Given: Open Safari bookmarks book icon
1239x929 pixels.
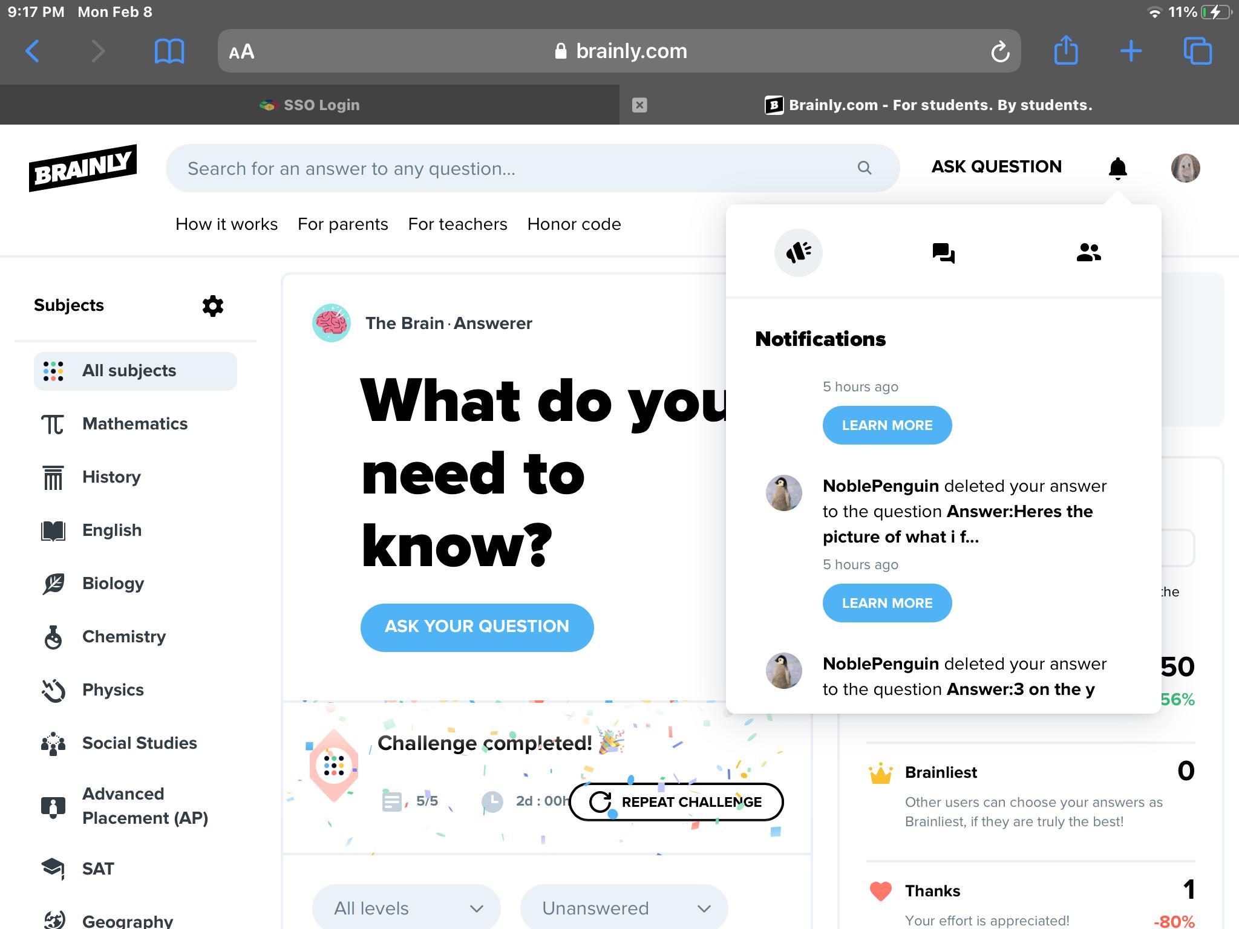Looking at the screenshot, I should [169, 51].
